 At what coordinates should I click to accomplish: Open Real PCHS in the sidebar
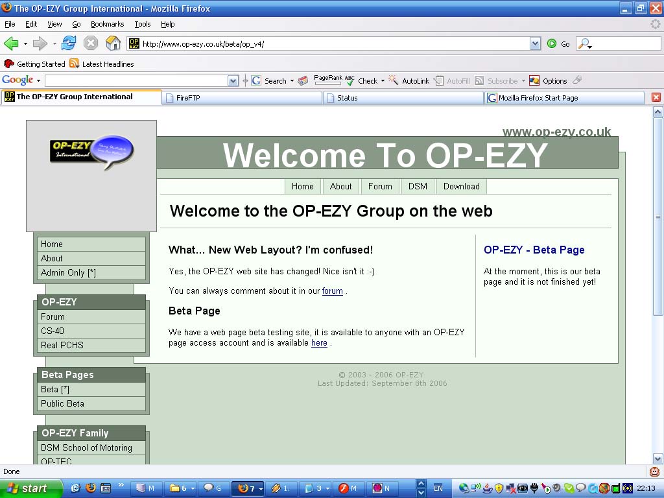coord(91,345)
